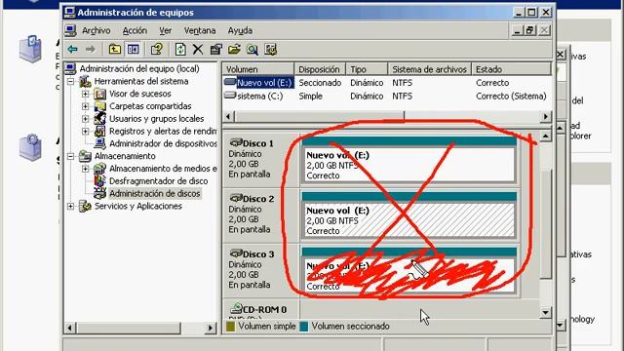
Task: Minimize the inner MDI child window
Action: tap(517, 30)
